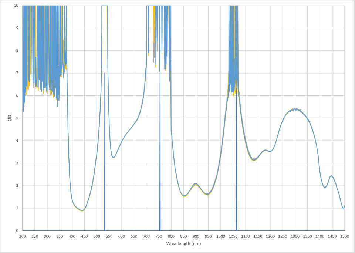Viewport: 355px width, 253px height.
Task: Click the 5 tick label on OD axis
Action: tap(17, 118)
